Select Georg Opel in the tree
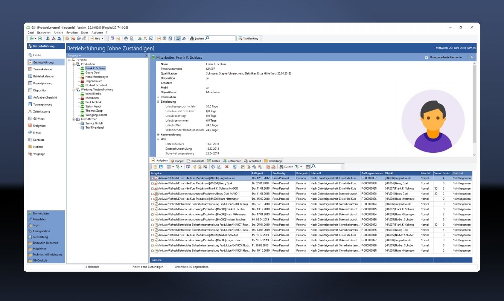 (92, 73)
